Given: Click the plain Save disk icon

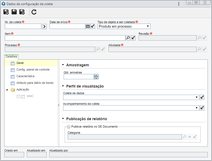Looking at the screenshot, I should (x=14, y=12).
